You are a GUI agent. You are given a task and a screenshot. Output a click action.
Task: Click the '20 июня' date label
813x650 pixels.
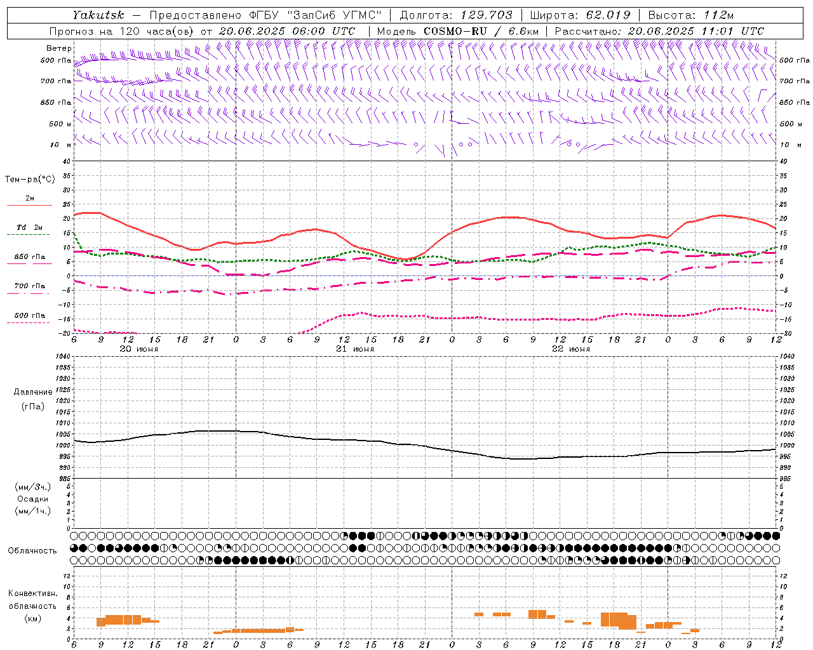[139, 349]
